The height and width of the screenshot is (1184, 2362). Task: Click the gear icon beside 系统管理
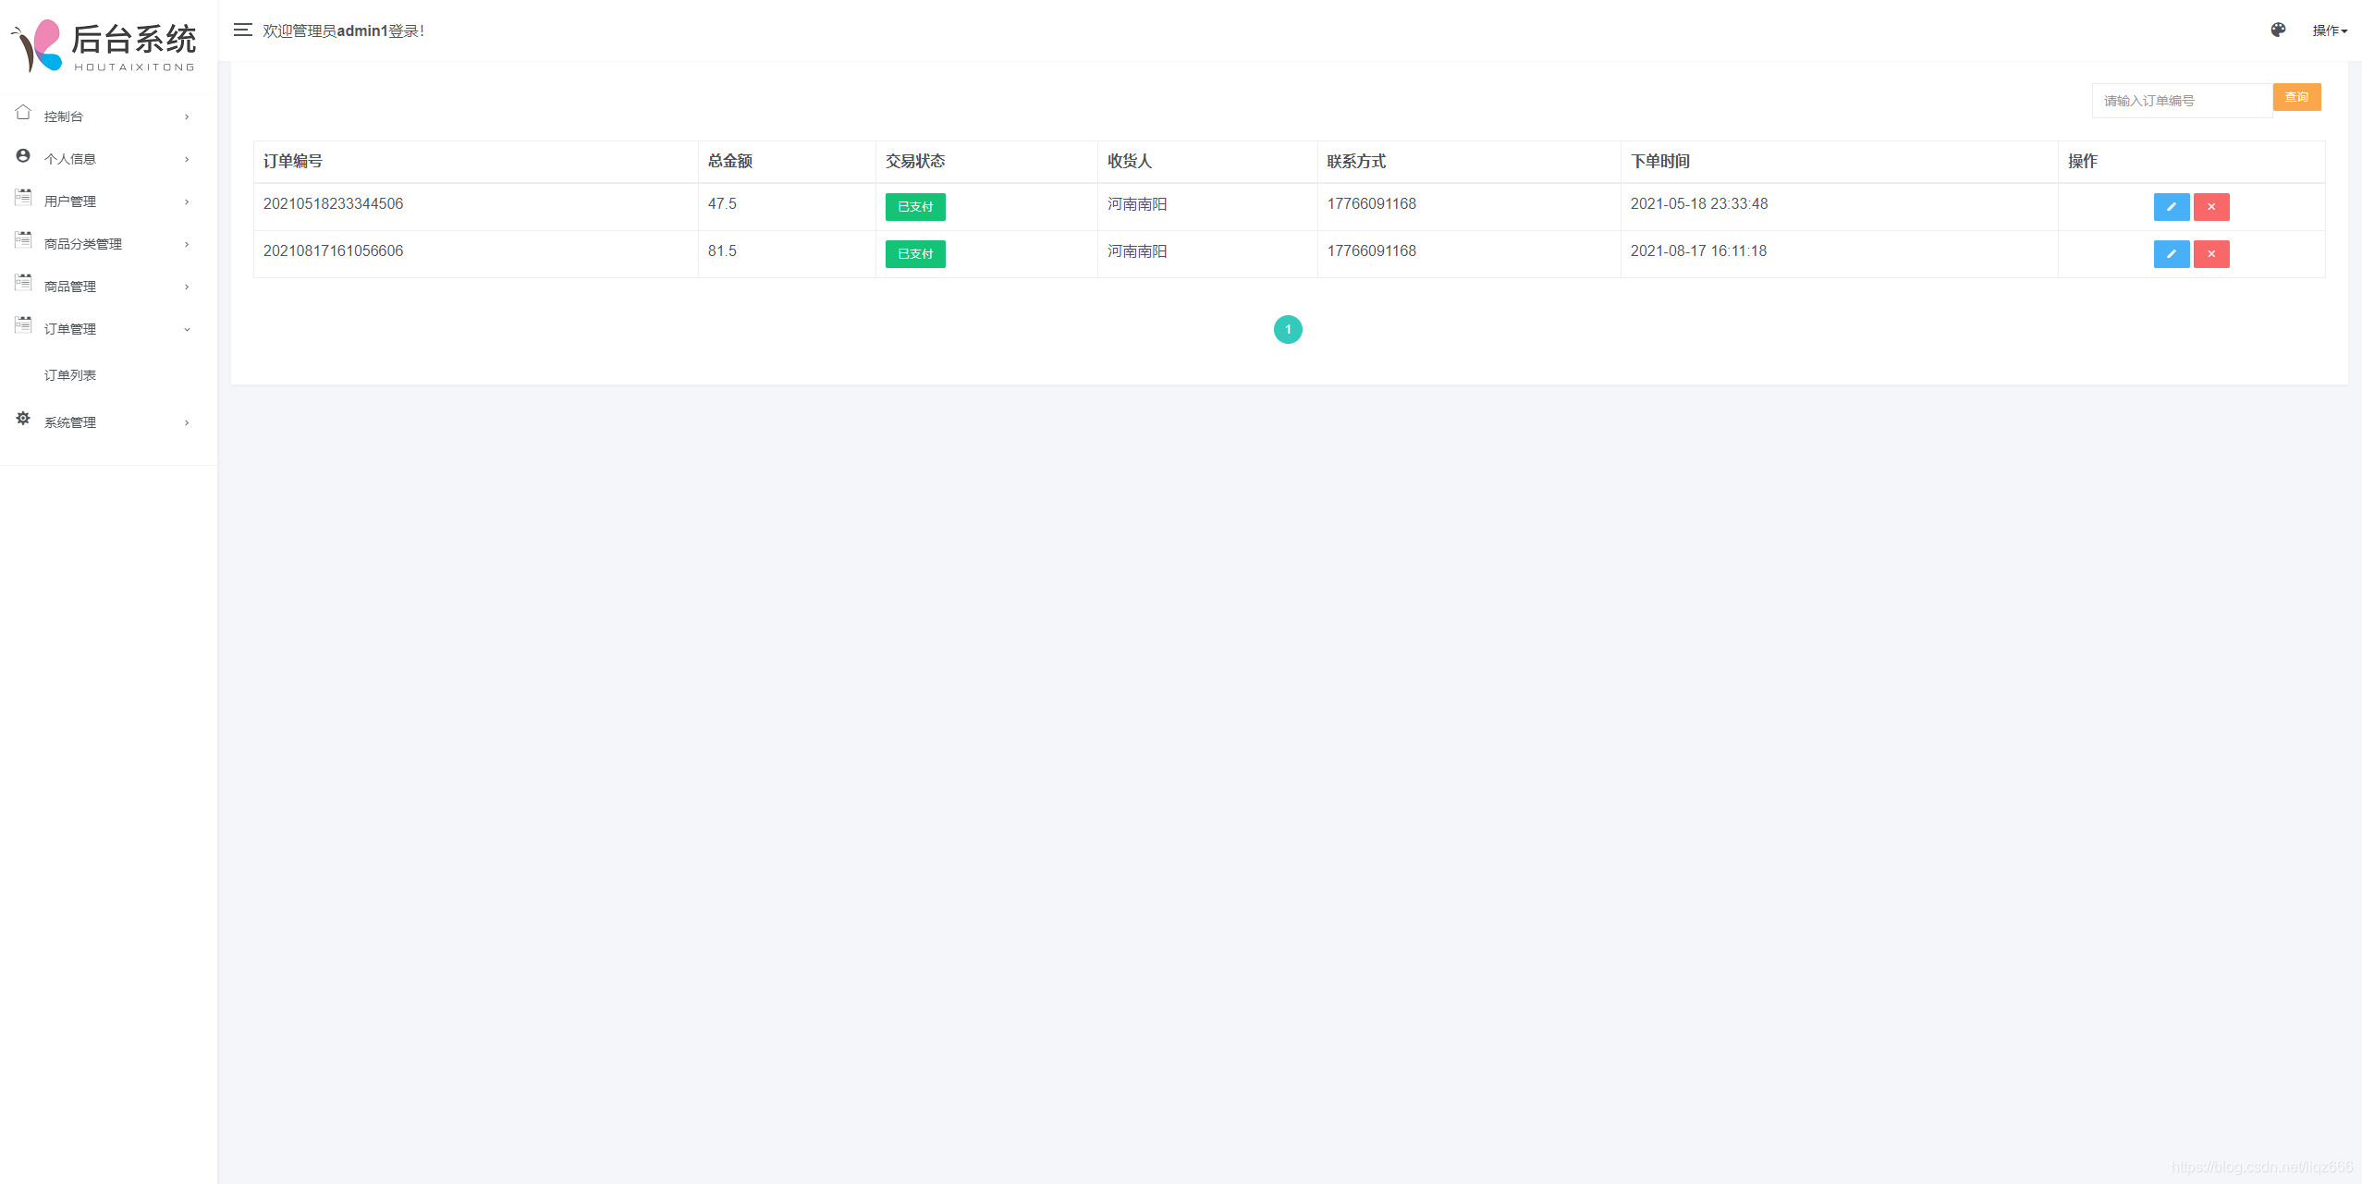click(23, 420)
